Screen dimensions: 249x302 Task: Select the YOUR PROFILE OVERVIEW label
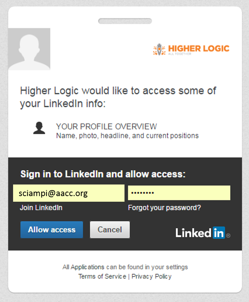(x=106, y=126)
